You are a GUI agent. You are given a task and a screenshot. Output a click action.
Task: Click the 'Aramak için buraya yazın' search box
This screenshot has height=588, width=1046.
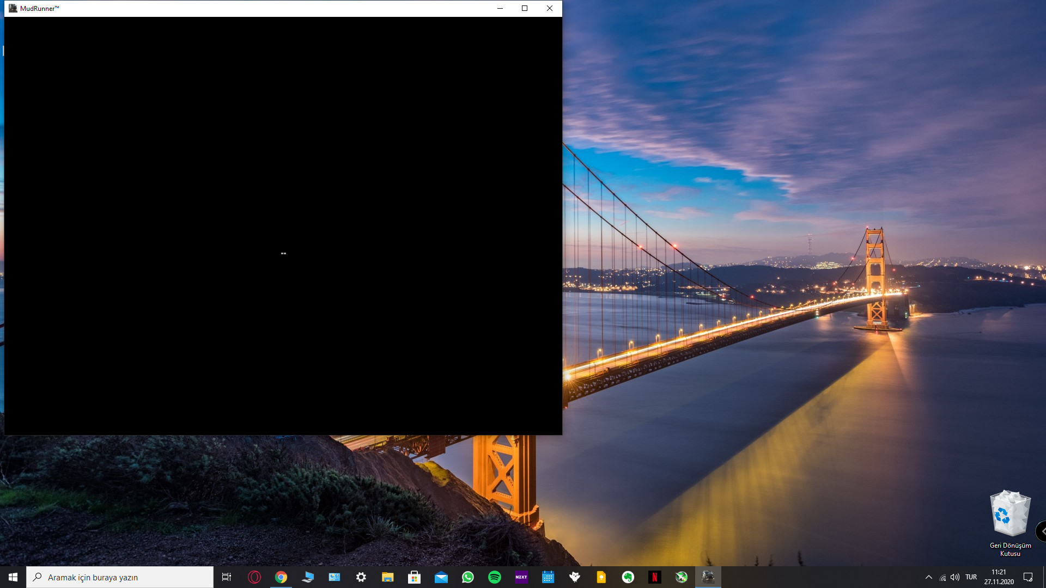120,577
